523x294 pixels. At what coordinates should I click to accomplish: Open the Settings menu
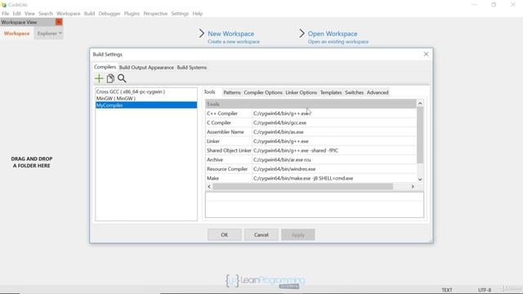[180, 14]
